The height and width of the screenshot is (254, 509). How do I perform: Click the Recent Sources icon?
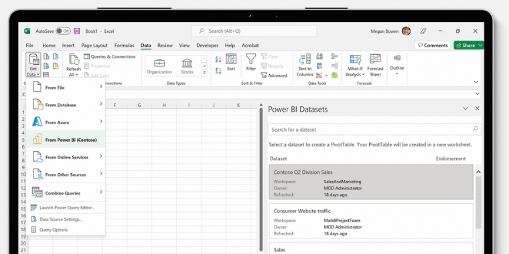point(56,56)
